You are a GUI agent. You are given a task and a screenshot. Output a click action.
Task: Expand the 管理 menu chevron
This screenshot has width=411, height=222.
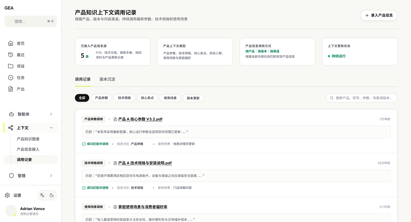51,175
